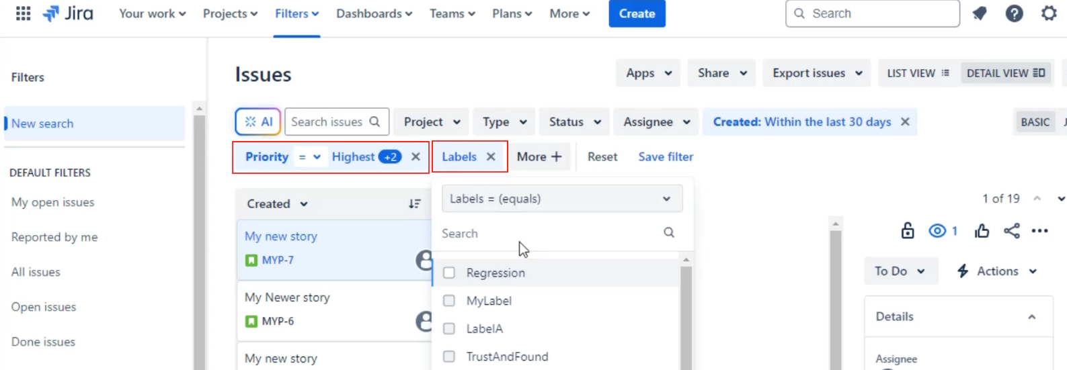1067x370 pixels.
Task: Check the LabelA checkbox
Action: [449, 328]
